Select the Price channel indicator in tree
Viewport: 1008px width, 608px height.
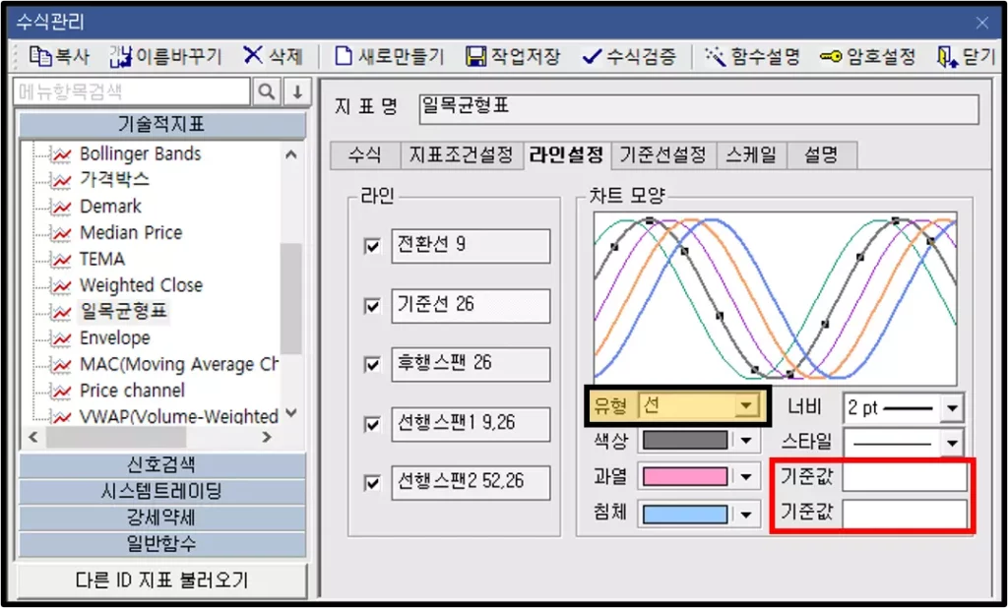click(x=132, y=392)
